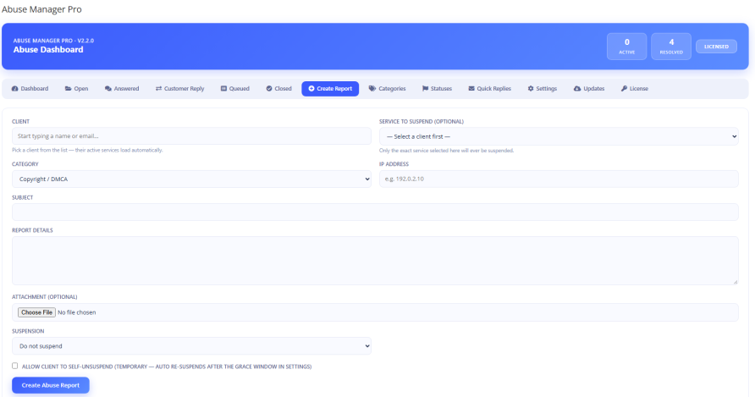Viewport: 755px width, 397px height.
Task: Click the Choose File button
Action: pos(36,312)
